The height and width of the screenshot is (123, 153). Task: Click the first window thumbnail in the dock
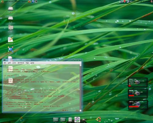tap(56, 120)
